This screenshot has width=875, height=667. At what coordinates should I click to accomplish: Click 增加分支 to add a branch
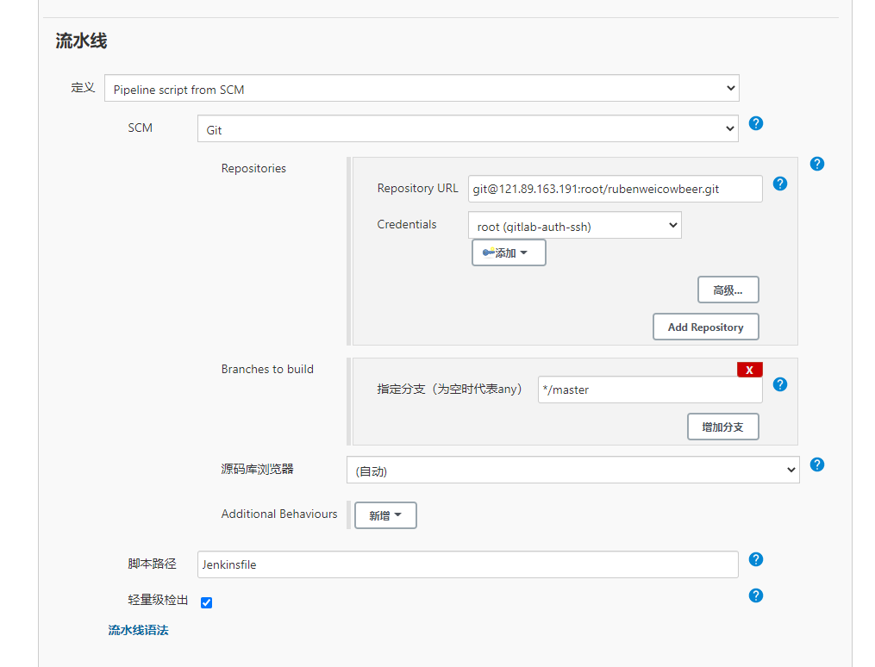tap(722, 427)
